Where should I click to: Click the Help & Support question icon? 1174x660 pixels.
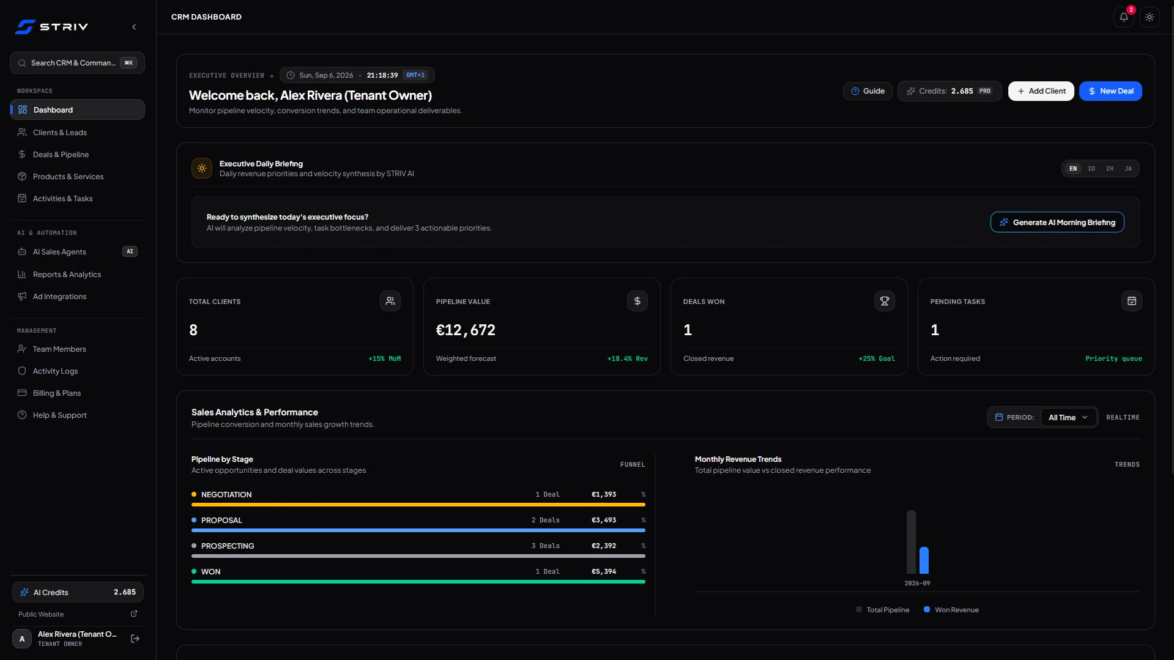coord(22,415)
